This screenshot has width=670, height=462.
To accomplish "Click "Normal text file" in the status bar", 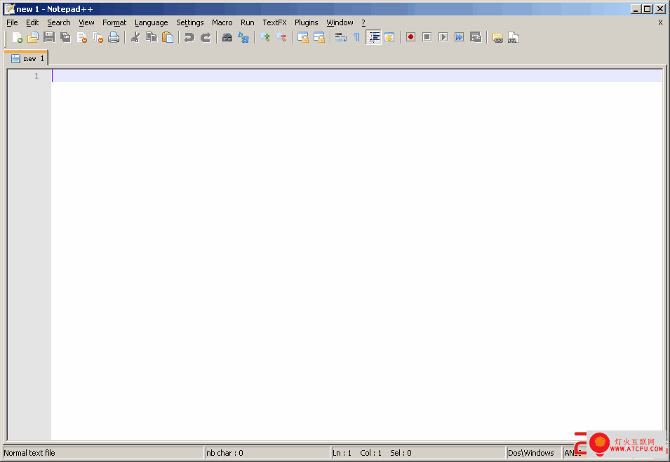I will (29, 453).
